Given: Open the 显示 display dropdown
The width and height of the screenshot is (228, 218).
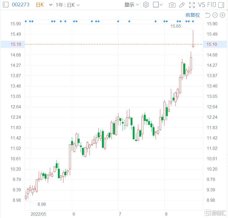Looking at the screenshot, I should [x=132, y=5].
